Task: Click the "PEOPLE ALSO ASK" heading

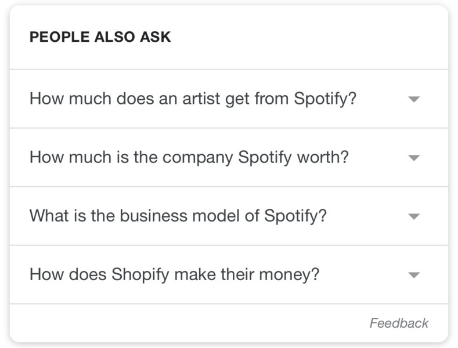Action: tap(100, 37)
